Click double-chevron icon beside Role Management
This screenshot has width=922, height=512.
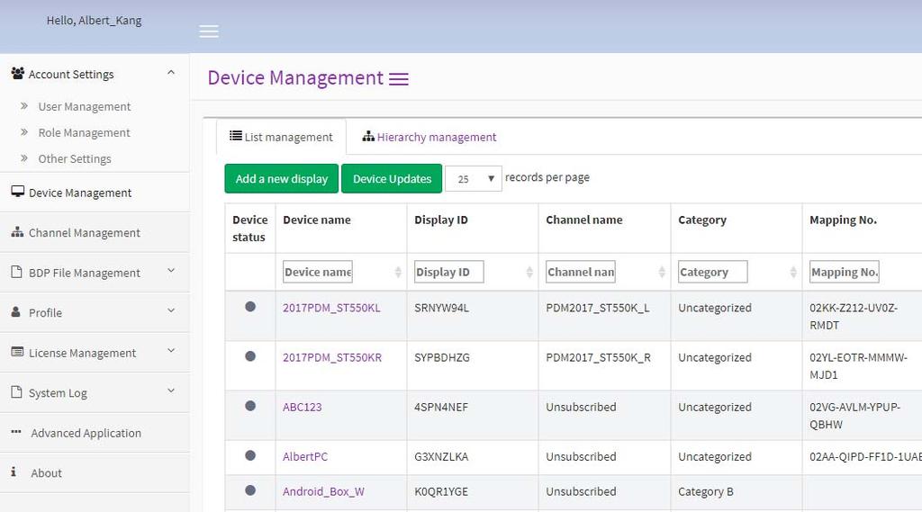(x=24, y=131)
